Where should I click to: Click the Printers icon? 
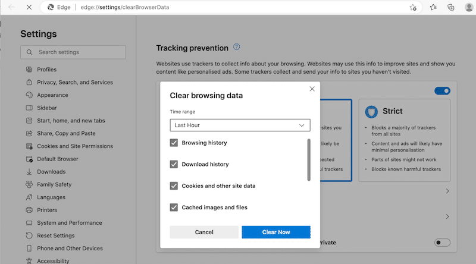(29, 210)
